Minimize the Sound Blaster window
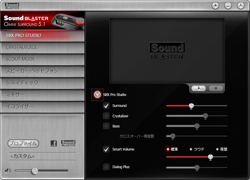Image resolution: width=250 pixels, height=180 pixels. [x=228, y=5]
